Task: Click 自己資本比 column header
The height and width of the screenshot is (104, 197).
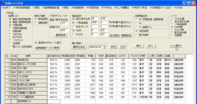Action: pyautogui.click(x=54, y=56)
